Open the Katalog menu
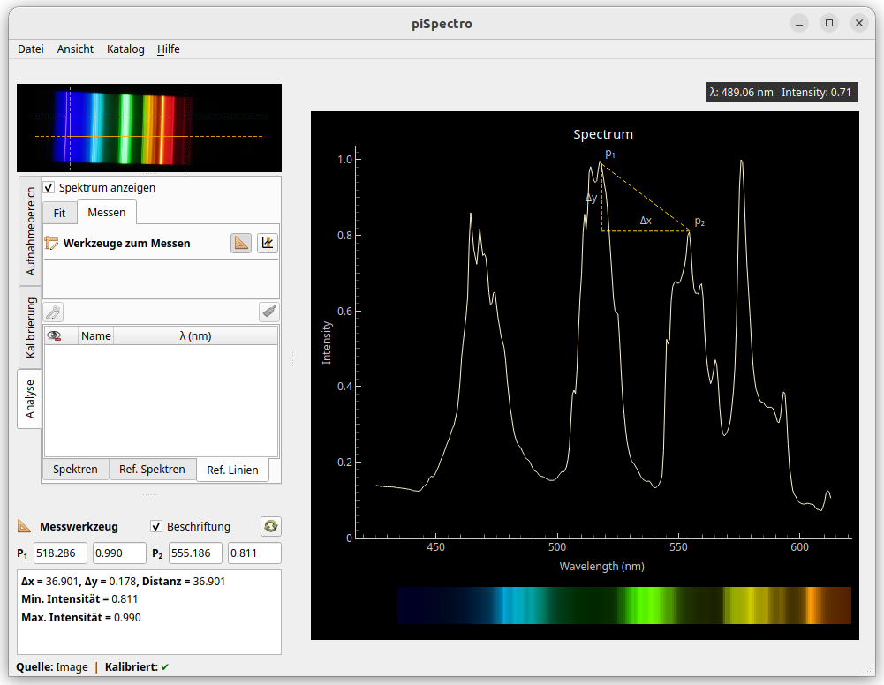Image resolution: width=884 pixels, height=685 pixels. (x=125, y=49)
